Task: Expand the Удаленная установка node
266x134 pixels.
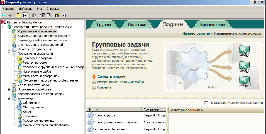Action: [x=9, y=85]
